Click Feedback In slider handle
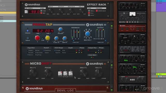Image resolution: width=166 pixels, height=93 pixels. 72,37
